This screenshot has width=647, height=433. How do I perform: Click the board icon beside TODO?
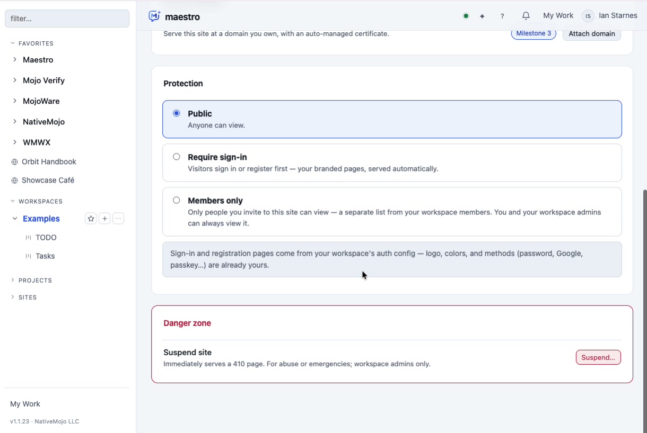29,238
